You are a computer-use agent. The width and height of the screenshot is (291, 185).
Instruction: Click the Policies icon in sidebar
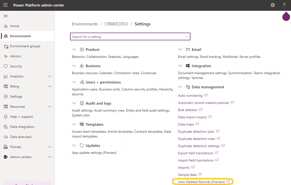[x=6, y=147]
